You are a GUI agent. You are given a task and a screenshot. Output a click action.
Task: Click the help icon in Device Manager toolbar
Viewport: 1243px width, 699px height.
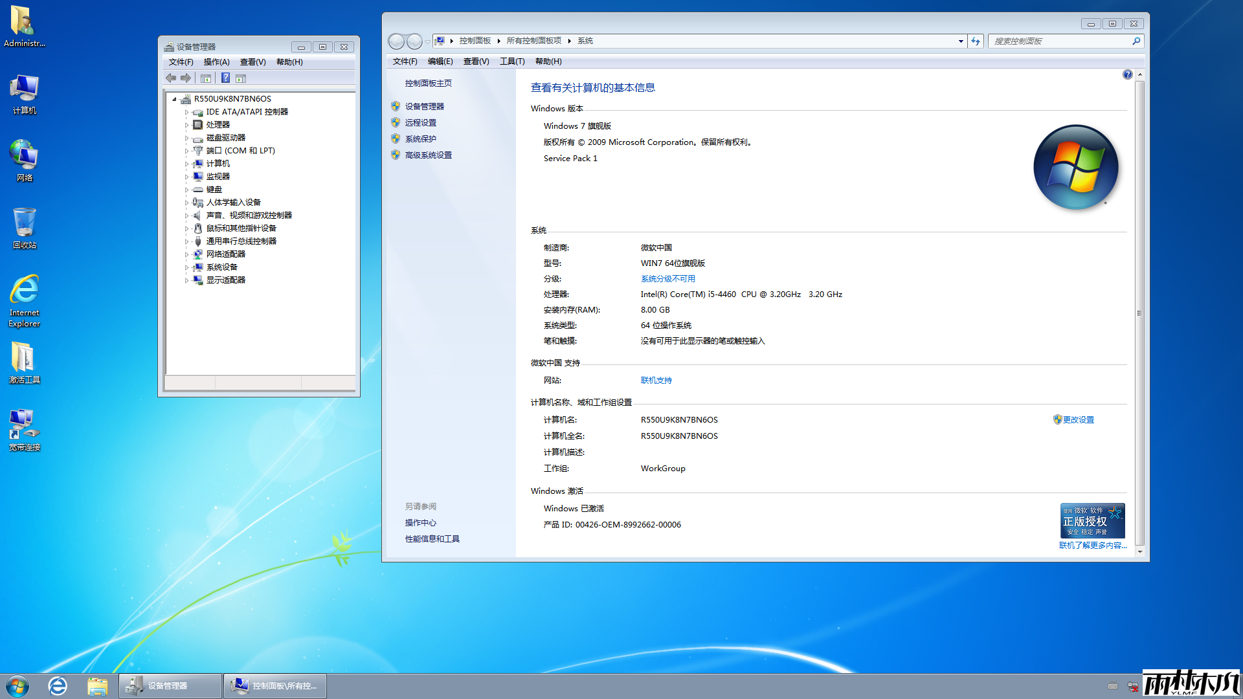click(225, 78)
